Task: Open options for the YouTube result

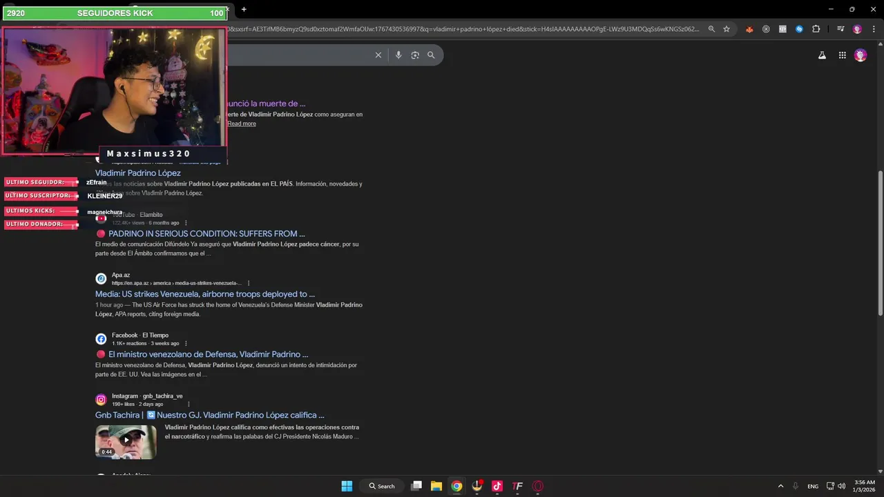Action: coord(186,223)
